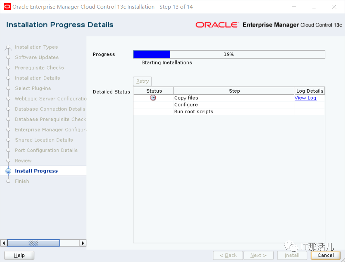Click the Log Details column header
Image resolution: width=345 pixels, height=262 pixels.
click(x=310, y=91)
